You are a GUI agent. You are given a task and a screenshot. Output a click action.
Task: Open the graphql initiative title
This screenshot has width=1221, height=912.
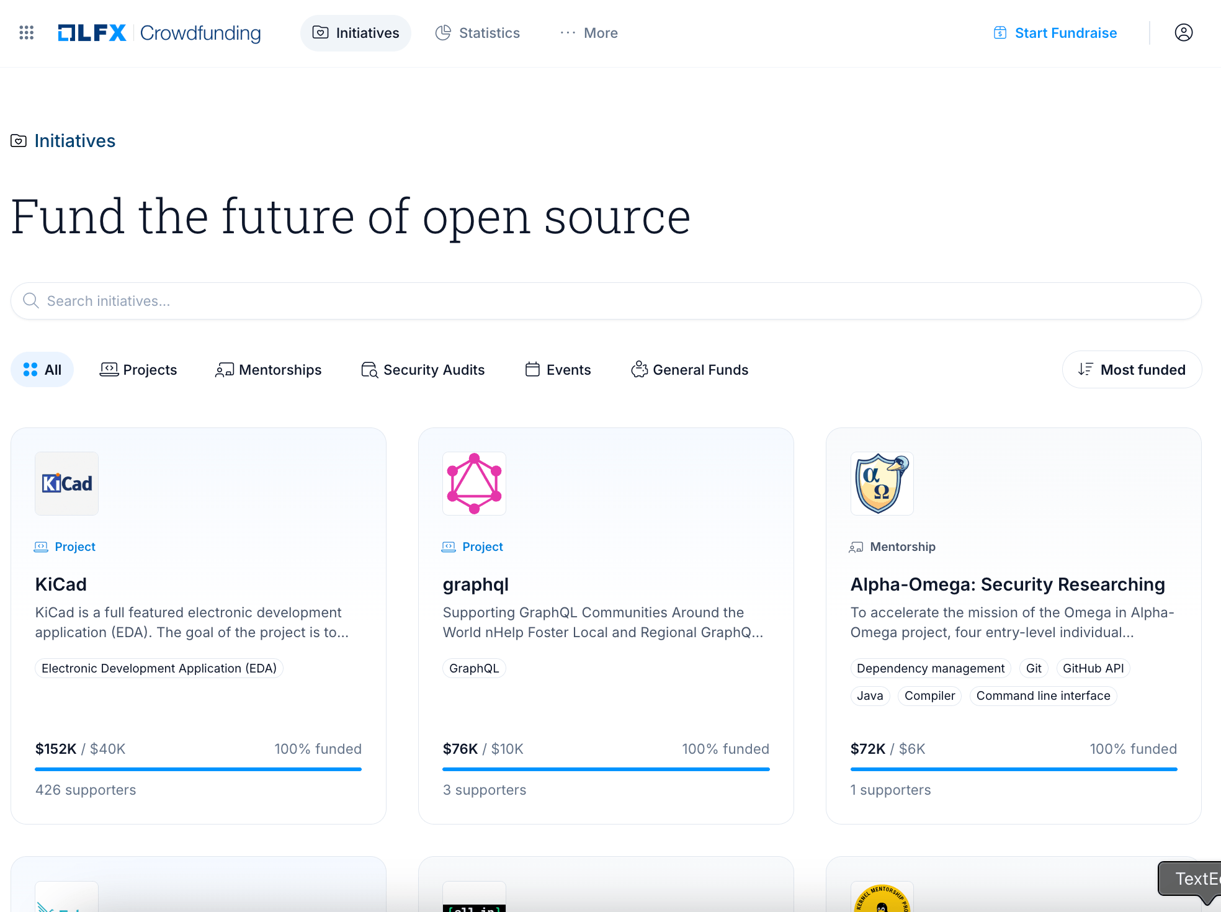click(475, 584)
